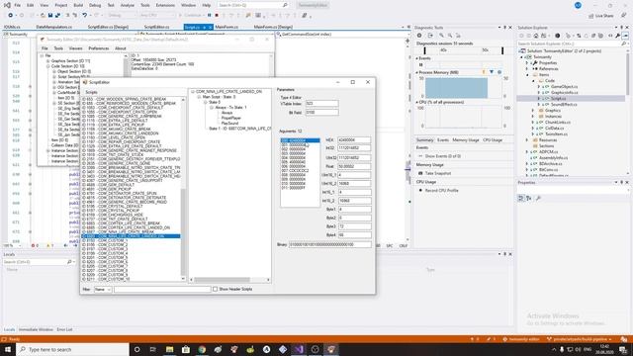Click Property Pages wrench in Properties panel
Screen dimensions: 633x356
[538, 198]
